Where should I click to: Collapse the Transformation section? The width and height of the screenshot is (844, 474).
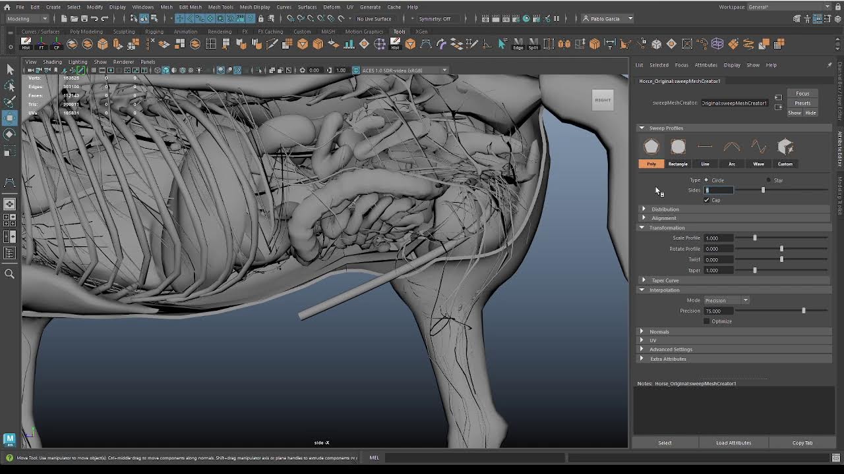pyautogui.click(x=733, y=228)
